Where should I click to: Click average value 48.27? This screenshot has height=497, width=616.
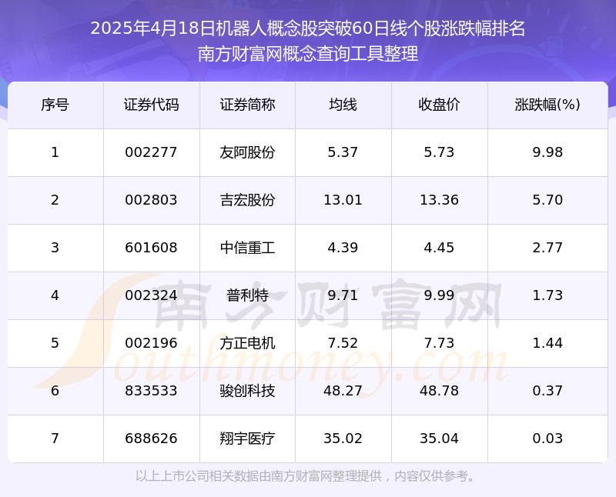tap(343, 391)
